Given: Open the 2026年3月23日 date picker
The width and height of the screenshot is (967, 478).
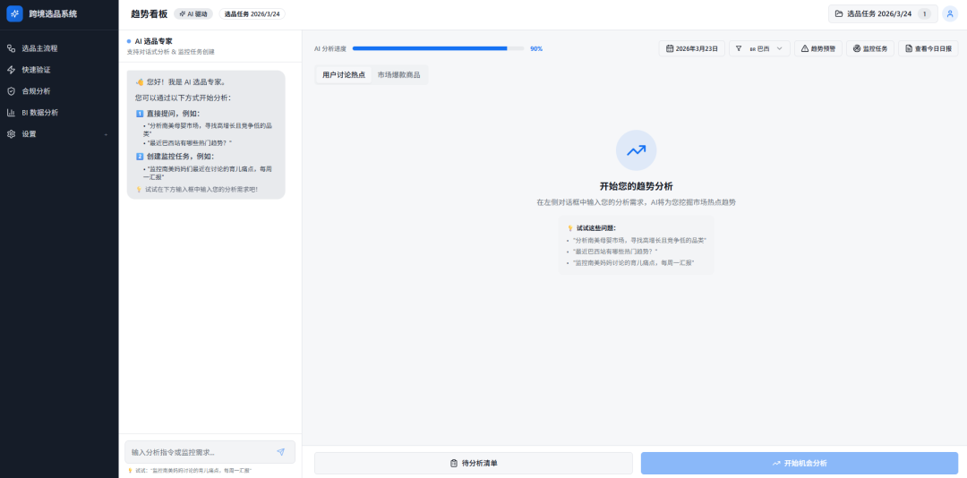Looking at the screenshot, I should tap(691, 48).
